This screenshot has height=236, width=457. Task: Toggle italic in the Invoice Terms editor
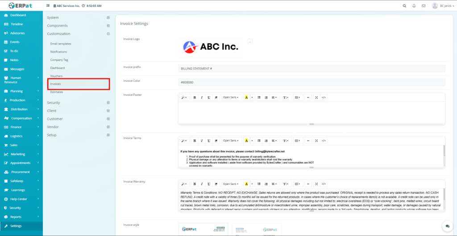point(202,141)
